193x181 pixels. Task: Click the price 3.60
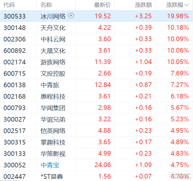pyautogui.click(x=104, y=39)
